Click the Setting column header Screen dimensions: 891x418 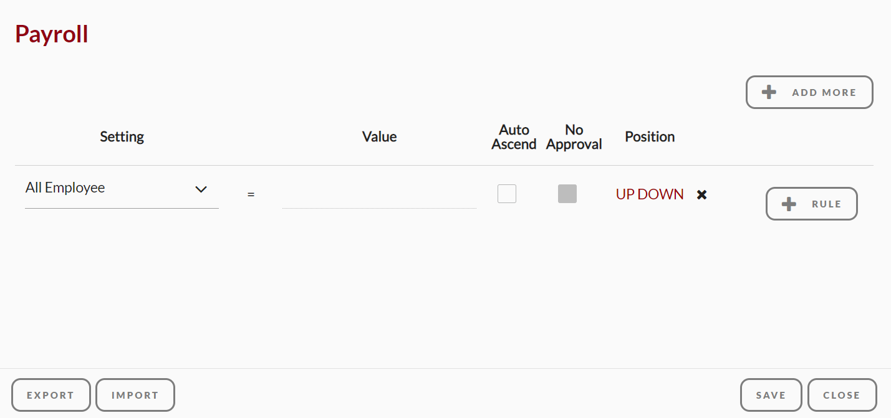122,136
